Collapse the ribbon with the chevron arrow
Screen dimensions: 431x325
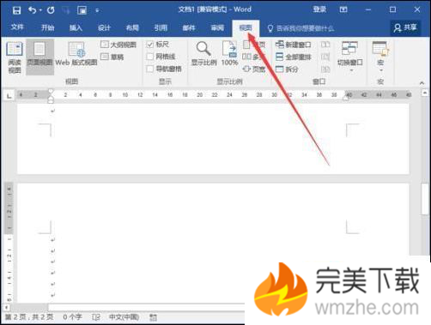pos(422,83)
